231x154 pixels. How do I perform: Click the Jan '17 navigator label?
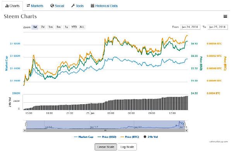[x=94, y=127]
